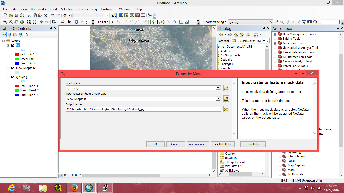Open the Table Of Contents window icon
The height and width of the screenshot is (193, 344).
tap(121, 15)
